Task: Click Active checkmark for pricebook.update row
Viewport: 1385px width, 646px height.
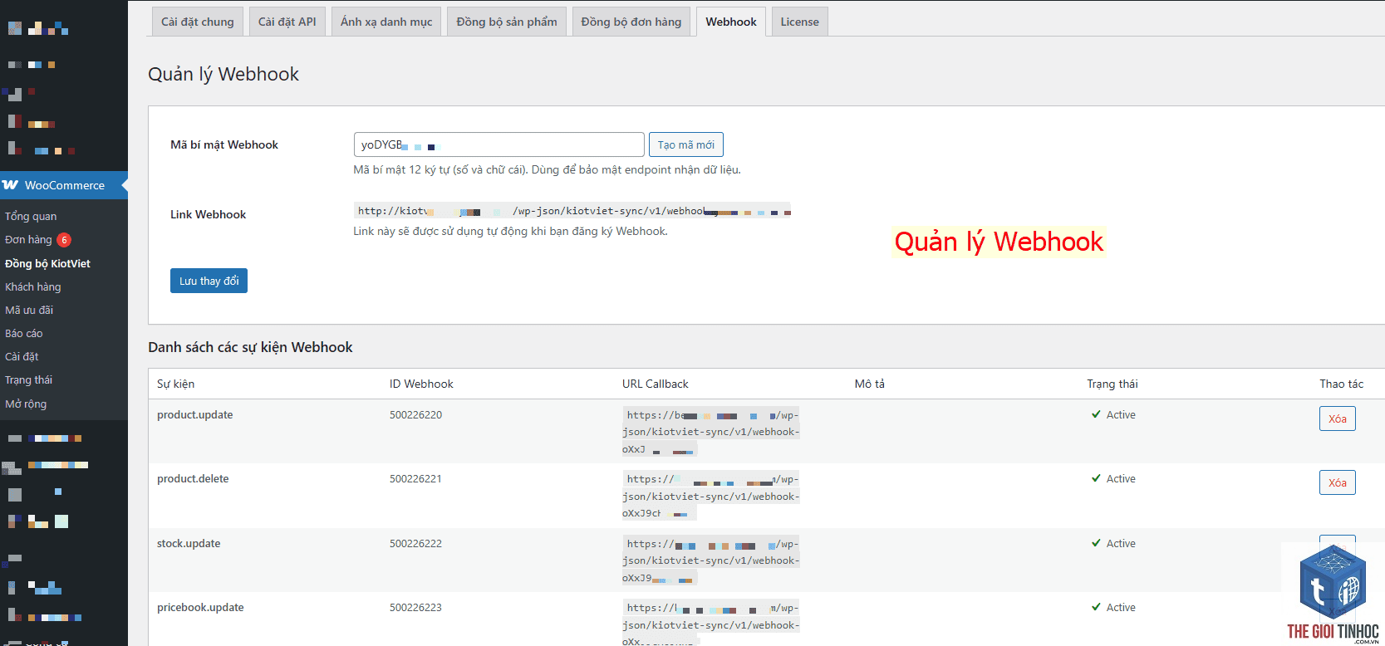Action: pyautogui.click(x=1097, y=607)
